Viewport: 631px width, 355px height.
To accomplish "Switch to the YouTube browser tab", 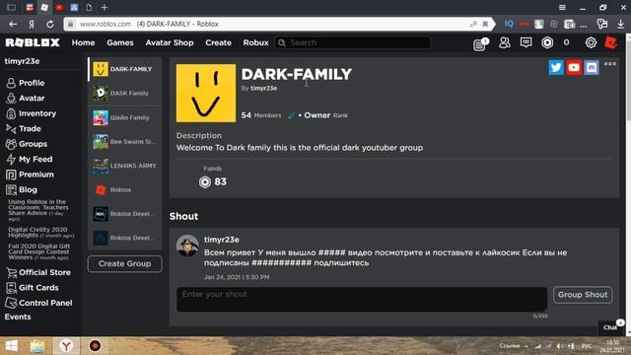I will (x=59, y=7).
